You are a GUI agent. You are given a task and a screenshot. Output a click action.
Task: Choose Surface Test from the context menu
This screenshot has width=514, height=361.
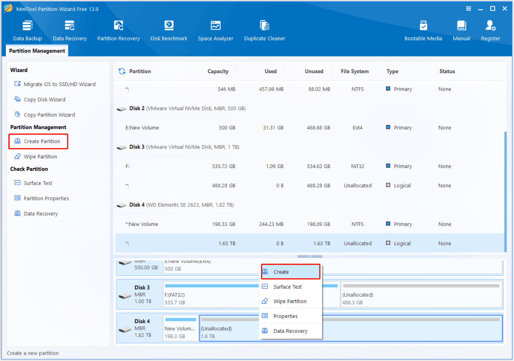tap(291, 287)
